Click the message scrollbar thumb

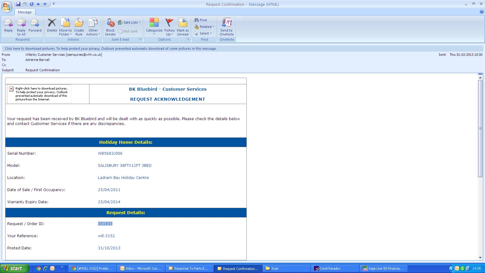pos(480,129)
